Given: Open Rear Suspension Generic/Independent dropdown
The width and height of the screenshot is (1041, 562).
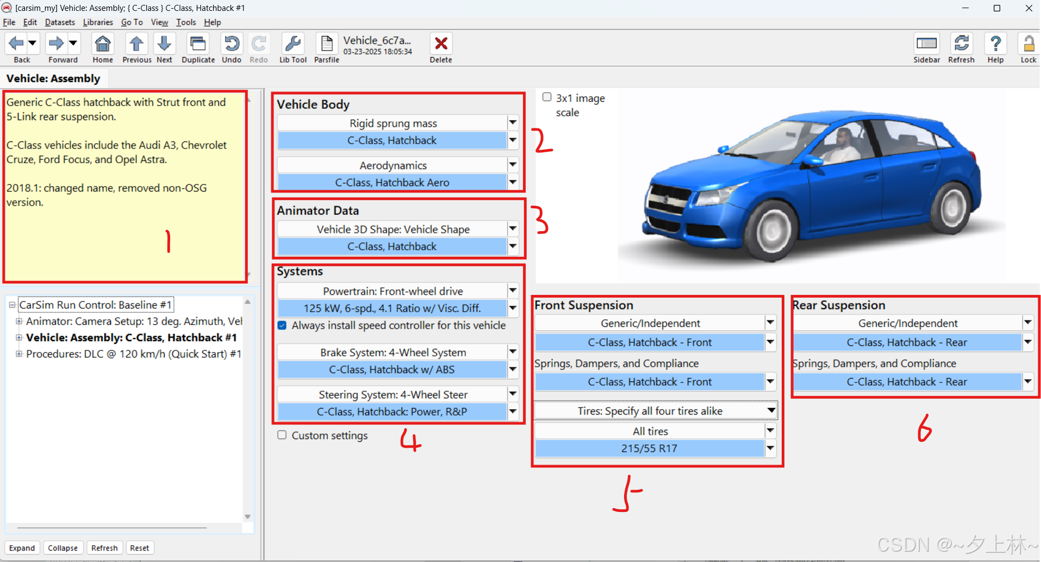Looking at the screenshot, I should click(x=1027, y=323).
